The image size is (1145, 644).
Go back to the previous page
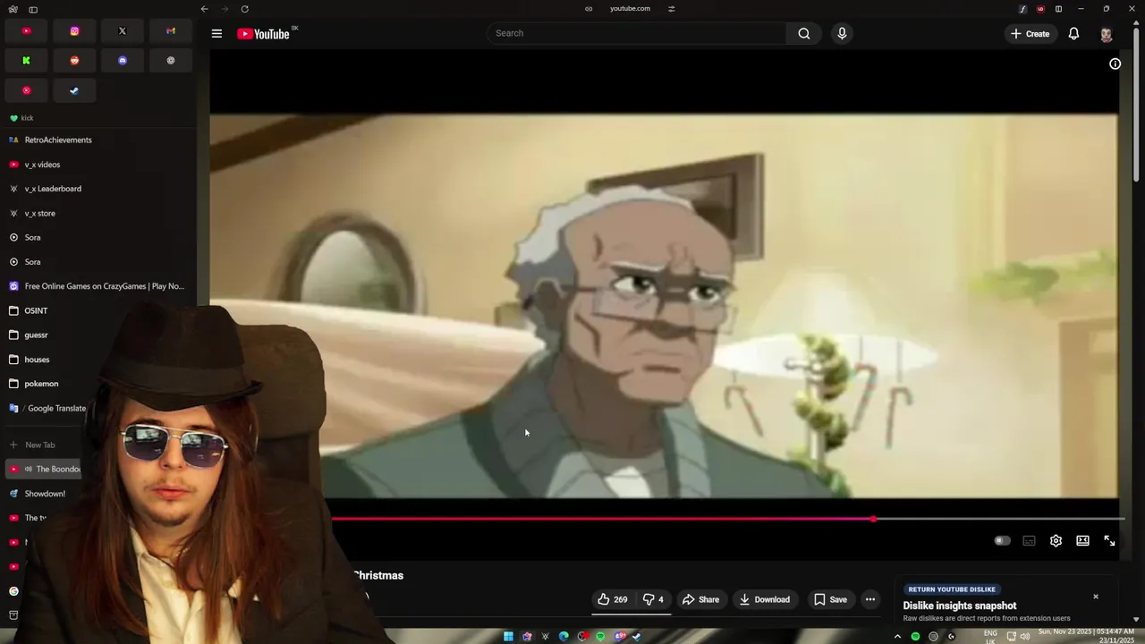tap(204, 9)
